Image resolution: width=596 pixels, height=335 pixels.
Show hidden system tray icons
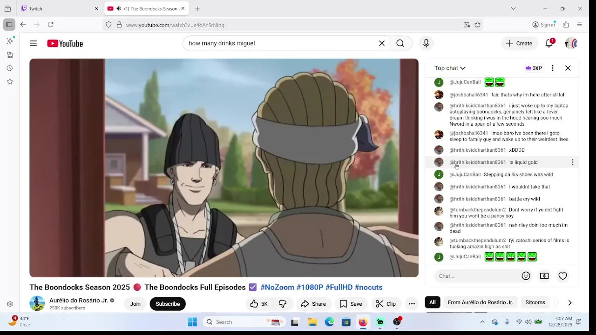coord(482,322)
